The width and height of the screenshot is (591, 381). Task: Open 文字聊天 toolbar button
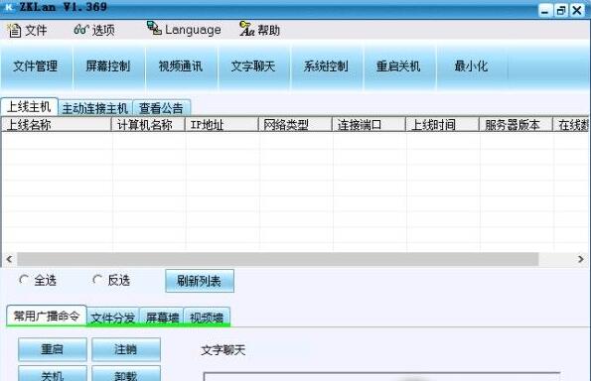[x=253, y=66]
